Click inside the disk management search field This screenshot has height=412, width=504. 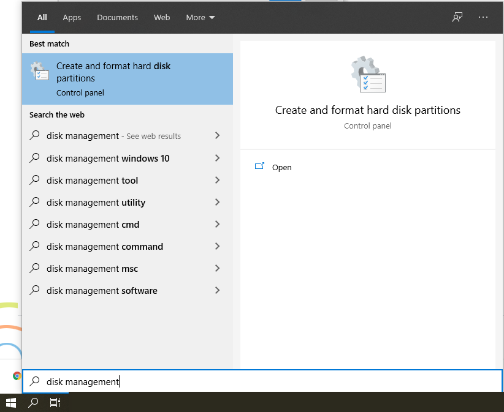[x=262, y=381]
